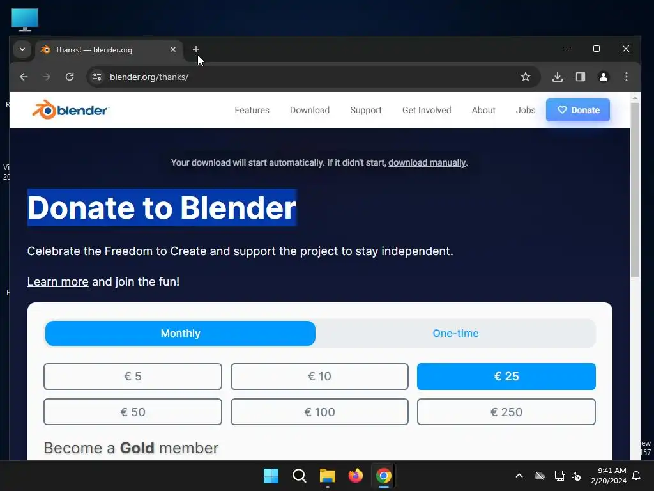
Task: Select the Monthly donation tab
Action: (180, 333)
